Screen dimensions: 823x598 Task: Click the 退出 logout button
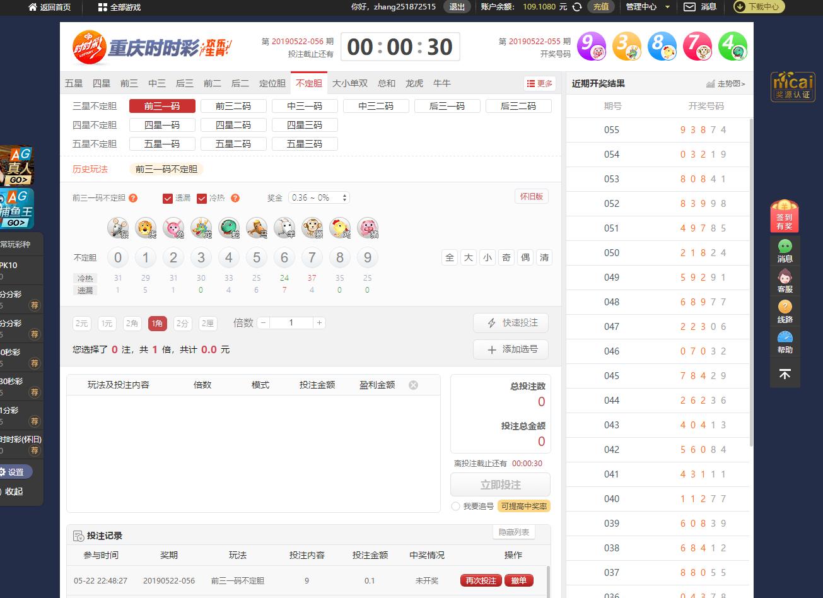coord(457,7)
